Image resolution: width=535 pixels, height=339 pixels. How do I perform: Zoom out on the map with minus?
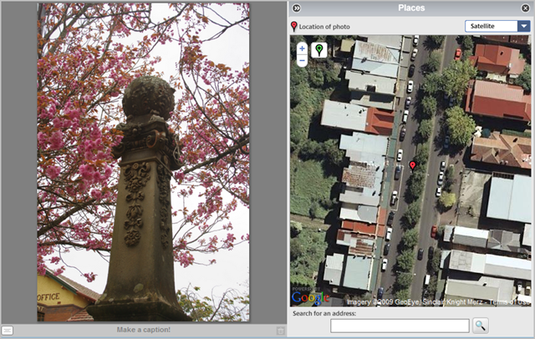tap(302, 61)
